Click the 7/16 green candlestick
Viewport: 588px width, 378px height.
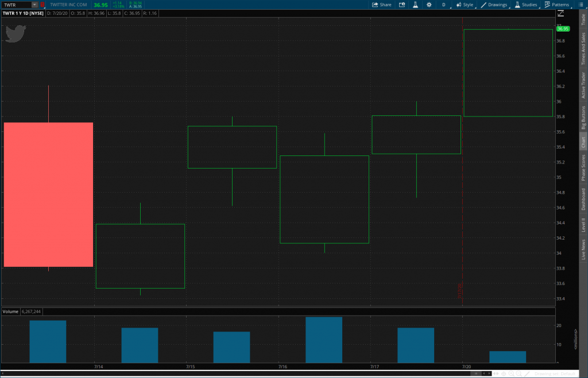[x=324, y=199]
